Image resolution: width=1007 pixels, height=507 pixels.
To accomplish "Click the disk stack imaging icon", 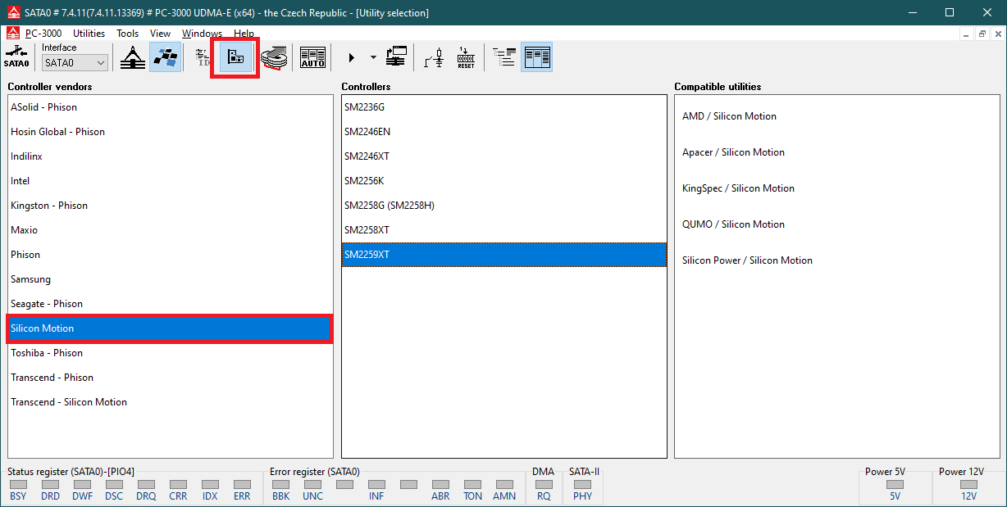I will pos(276,57).
